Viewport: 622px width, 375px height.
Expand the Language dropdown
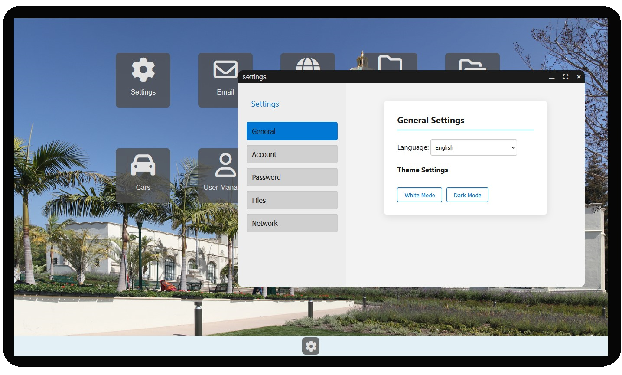pyautogui.click(x=474, y=147)
